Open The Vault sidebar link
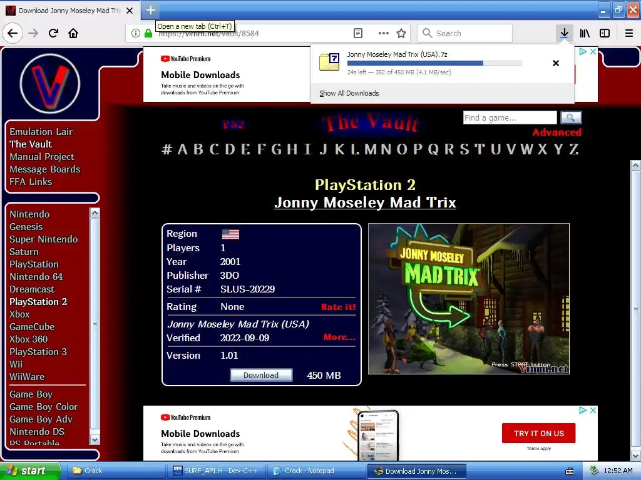Viewport: 641px width, 480px height. point(31,144)
